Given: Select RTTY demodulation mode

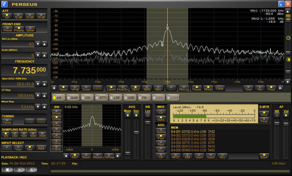Looking at the screenshot, I should coord(102,98).
